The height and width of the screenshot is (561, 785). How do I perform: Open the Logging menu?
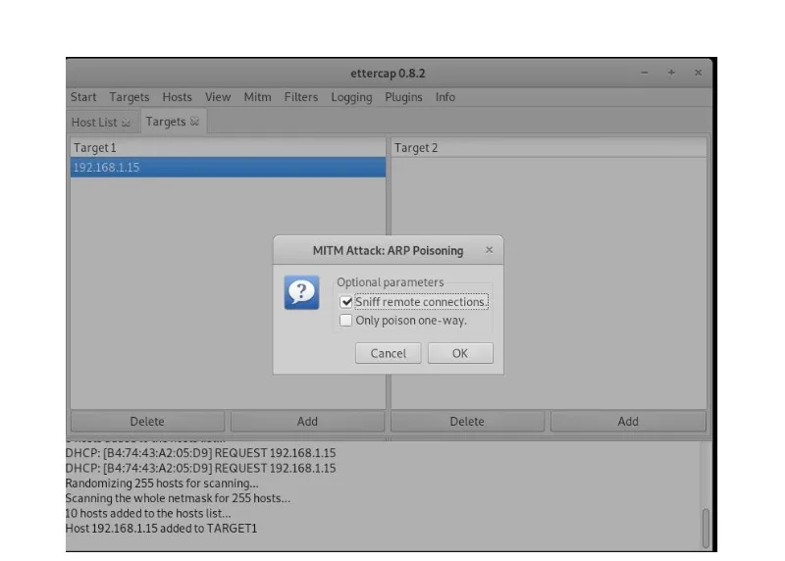351,97
